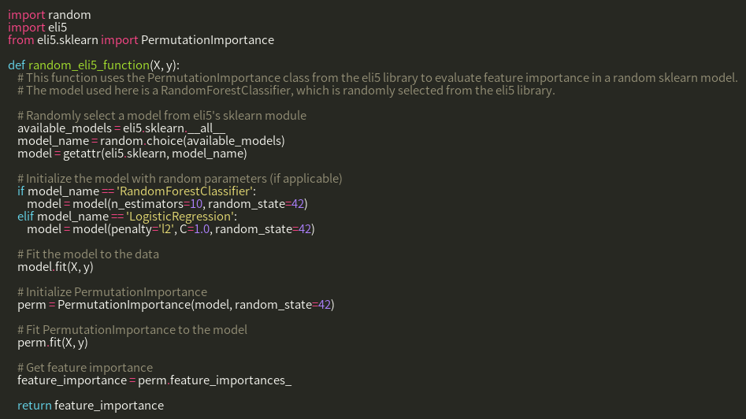746x419 pixels.
Task: Click the comment 'Randomly select a model from eli5's sklearn module'
Action: pyautogui.click(x=161, y=116)
